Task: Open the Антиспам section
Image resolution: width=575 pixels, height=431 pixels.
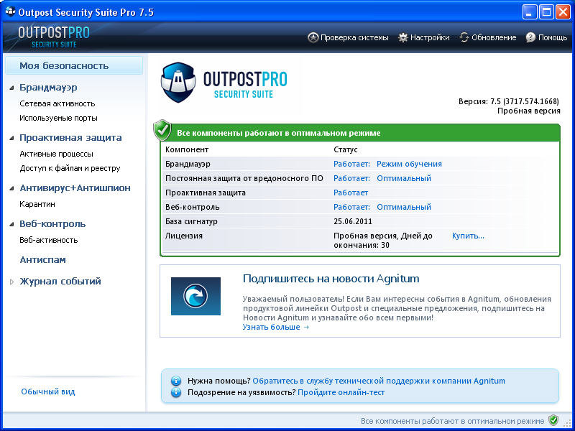Action: click(42, 260)
